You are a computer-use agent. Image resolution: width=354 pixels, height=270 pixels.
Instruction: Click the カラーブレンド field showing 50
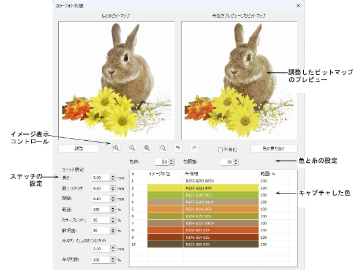(101, 220)
